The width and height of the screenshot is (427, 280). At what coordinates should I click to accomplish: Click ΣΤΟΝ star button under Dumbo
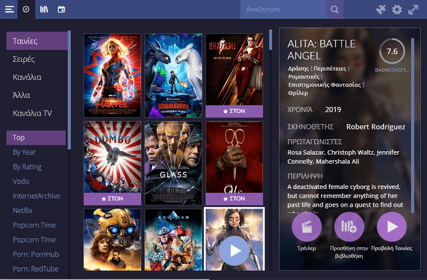click(112, 199)
